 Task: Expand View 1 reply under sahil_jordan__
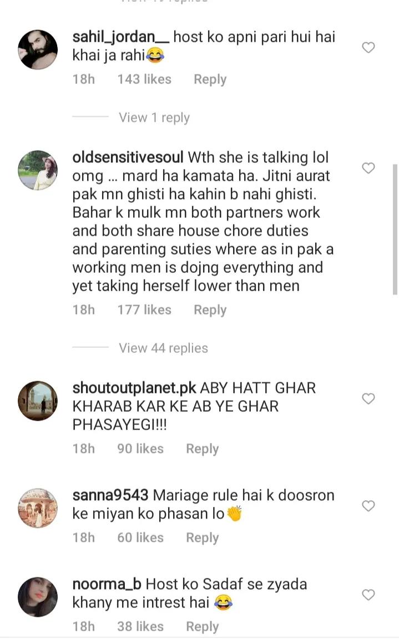[154, 118]
